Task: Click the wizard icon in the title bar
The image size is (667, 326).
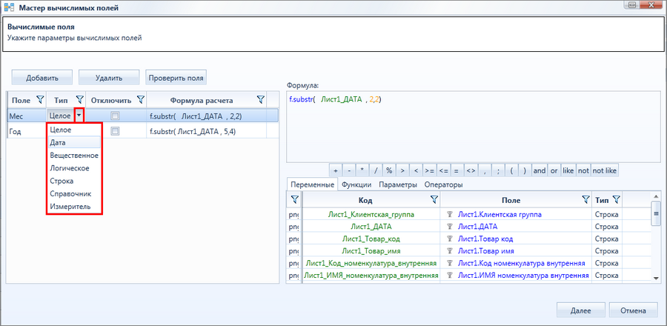Action: click(x=9, y=7)
